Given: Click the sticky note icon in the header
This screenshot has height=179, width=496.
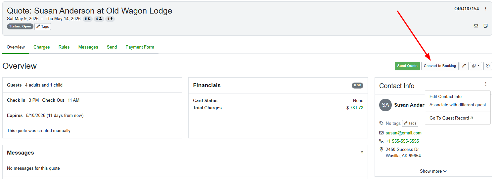Looking at the screenshot, I should click(x=486, y=26).
